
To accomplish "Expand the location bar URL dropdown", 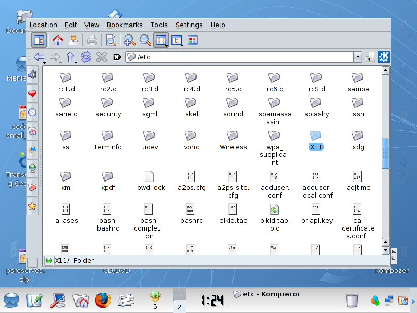I will click(x=358, y=57).
